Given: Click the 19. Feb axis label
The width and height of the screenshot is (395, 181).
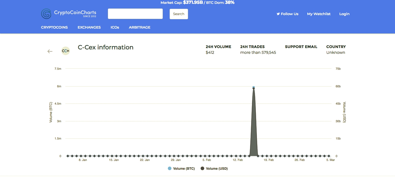Looking at the screenshot, I should pos(269,160).
